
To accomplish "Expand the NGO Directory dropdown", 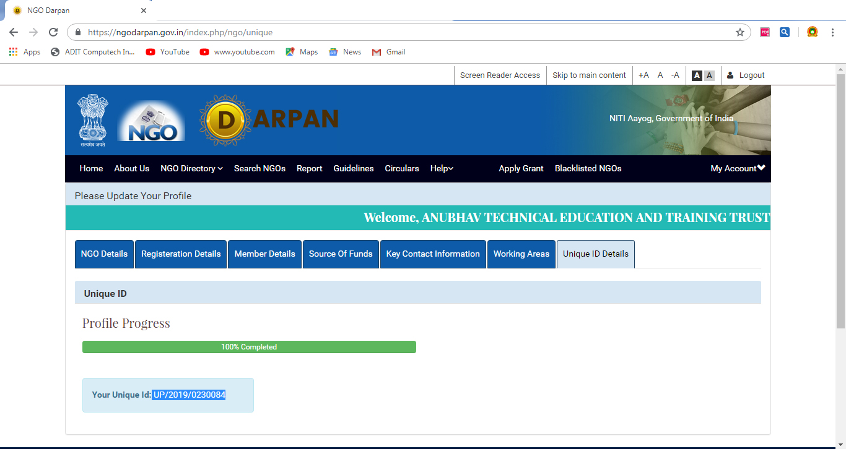I will 191,168.
